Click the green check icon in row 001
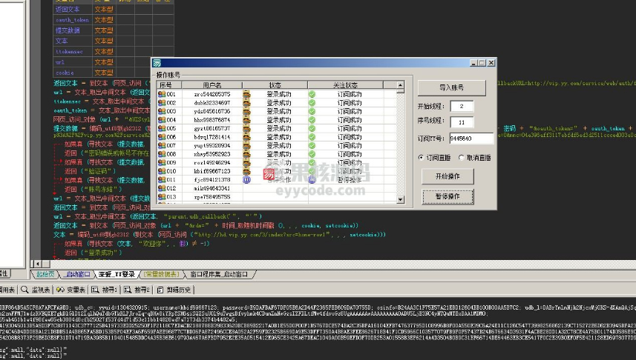The height and width of the screenshot is (360, 636). click(x=312, y=94)
